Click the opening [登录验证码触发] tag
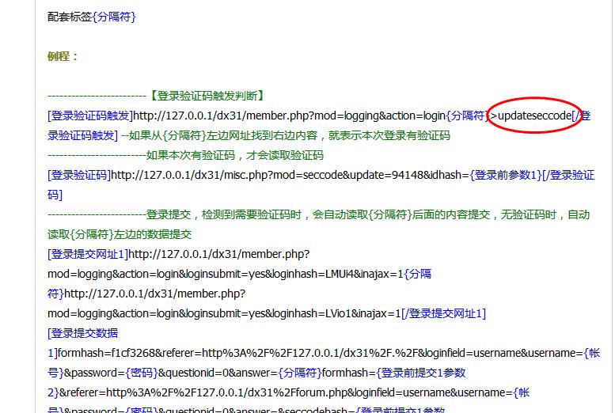The width and height of the screenshot is (615, 413). pos(89,116)
